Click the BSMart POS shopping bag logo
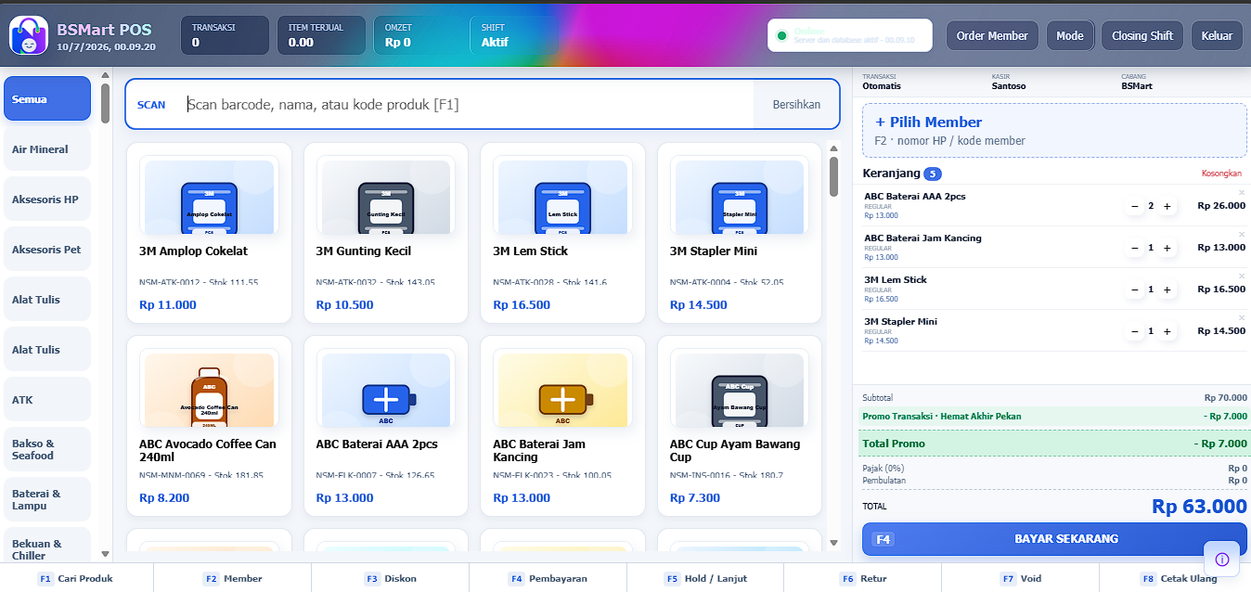The height and width of the screenshot is (592, 1251). point(29,35)
